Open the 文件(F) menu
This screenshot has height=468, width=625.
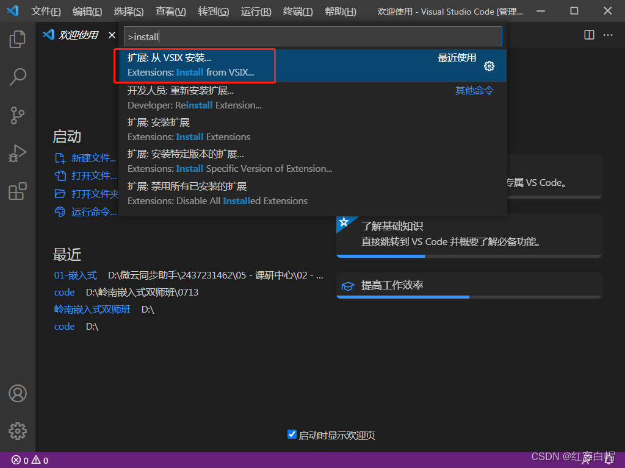click(x=46, y=12)
